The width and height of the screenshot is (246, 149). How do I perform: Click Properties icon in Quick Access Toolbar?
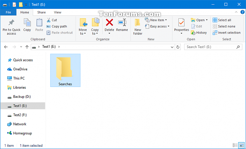(x=14, y=5)
